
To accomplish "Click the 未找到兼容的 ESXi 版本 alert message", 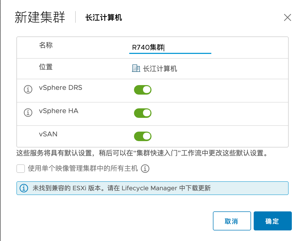I will [122, 188].
